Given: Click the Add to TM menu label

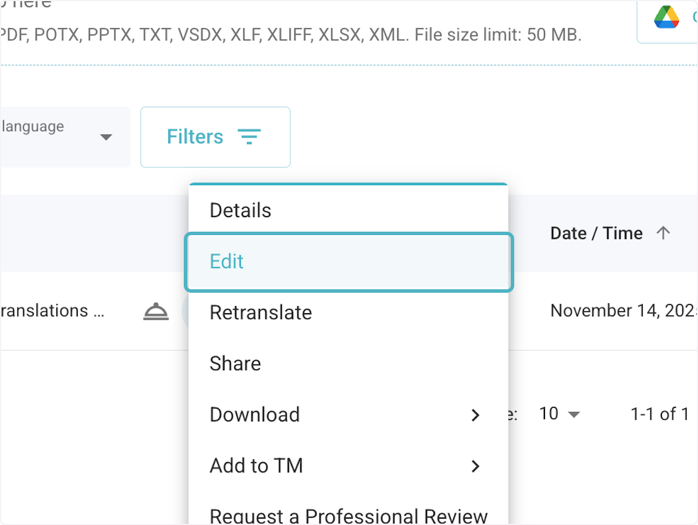Looking at the screenshot, I should click(x=256, y=466).
